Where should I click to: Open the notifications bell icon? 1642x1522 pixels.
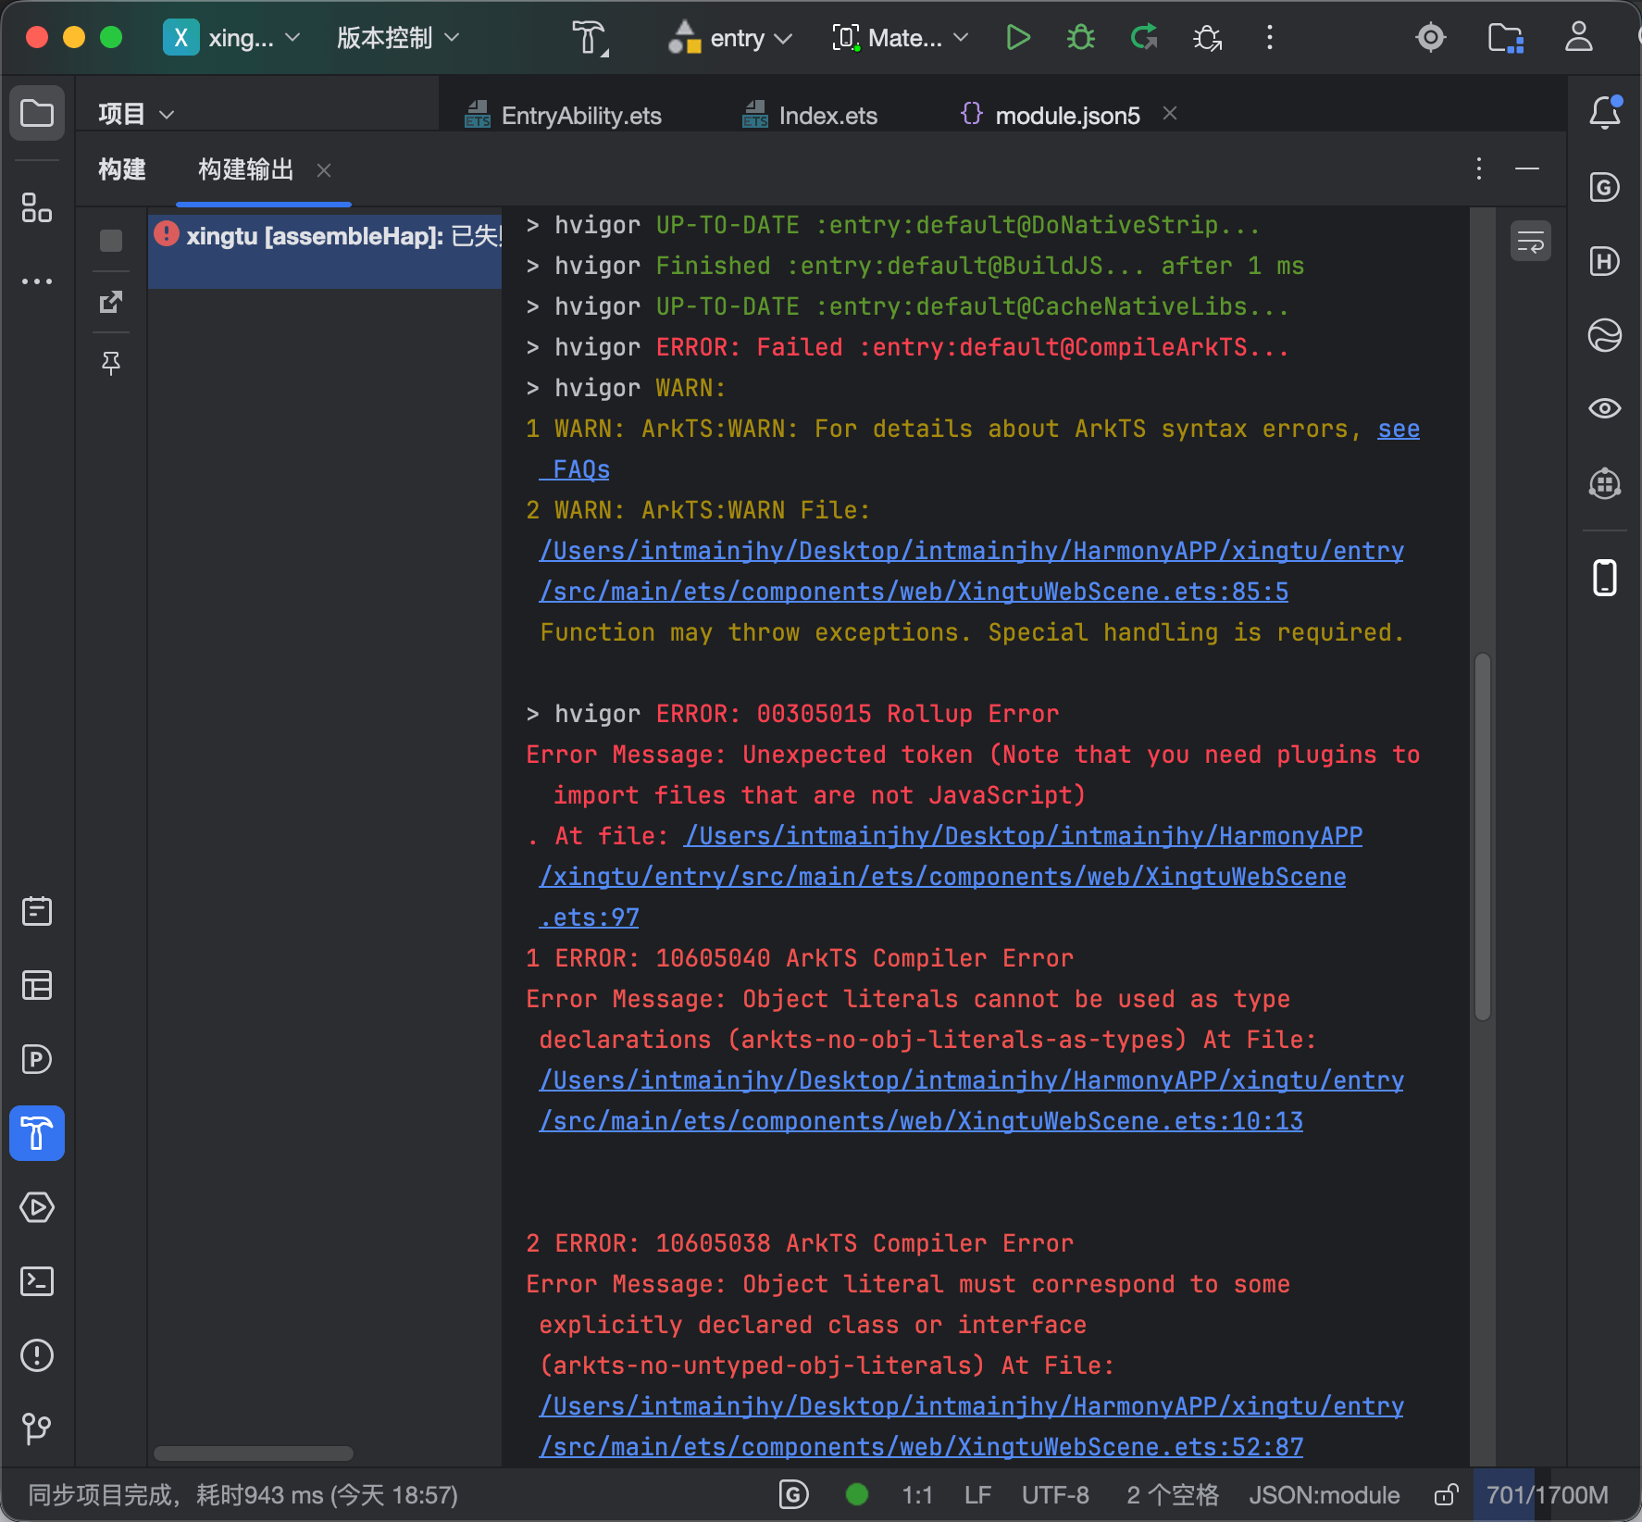click(x=1605, y=113)
